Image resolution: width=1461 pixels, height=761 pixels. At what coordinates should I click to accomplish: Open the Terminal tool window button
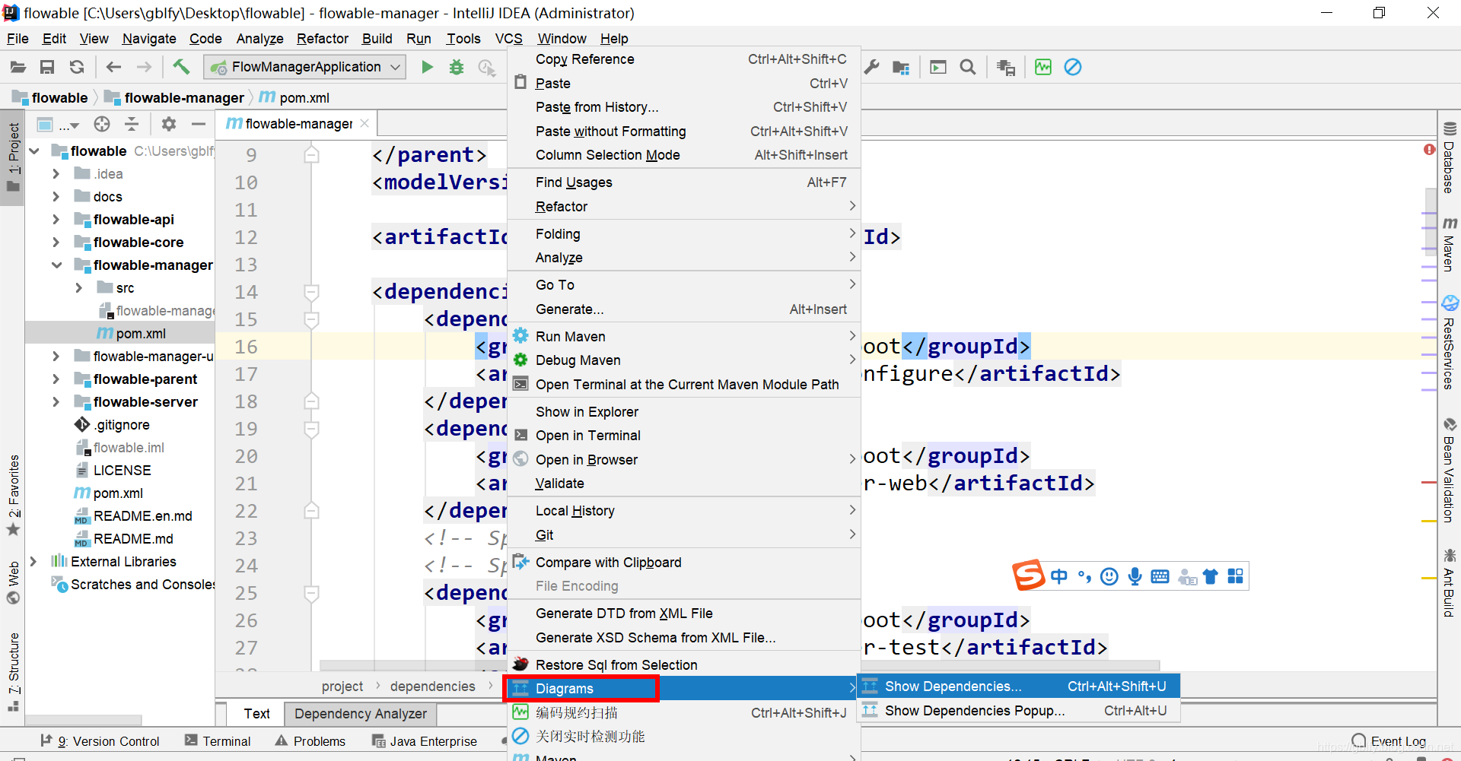[x=218, y=741]
